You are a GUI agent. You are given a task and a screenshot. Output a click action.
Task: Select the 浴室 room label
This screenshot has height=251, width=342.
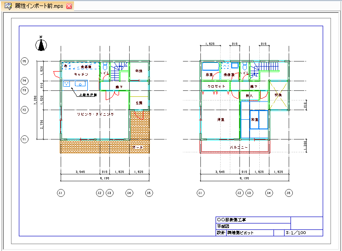tap(209, 75)
